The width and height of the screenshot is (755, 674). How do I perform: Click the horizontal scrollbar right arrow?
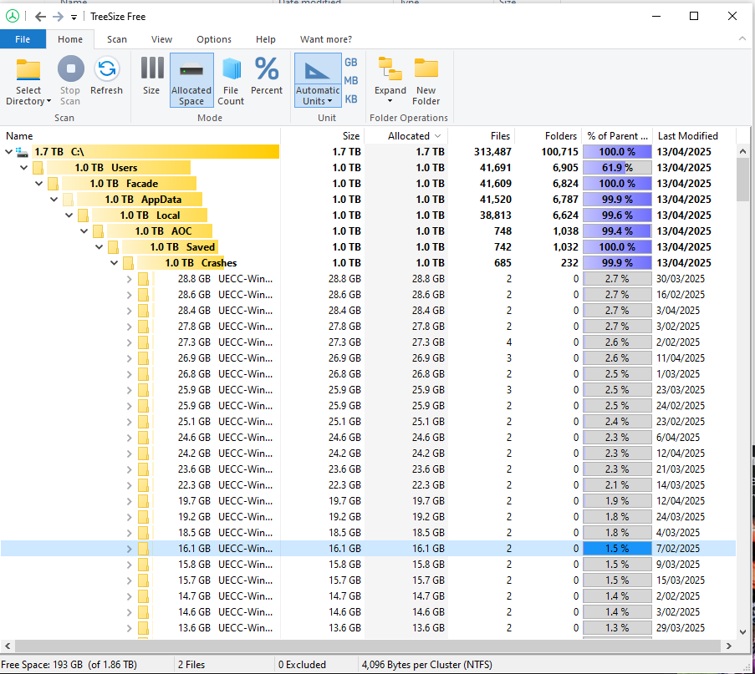point(729,646)
